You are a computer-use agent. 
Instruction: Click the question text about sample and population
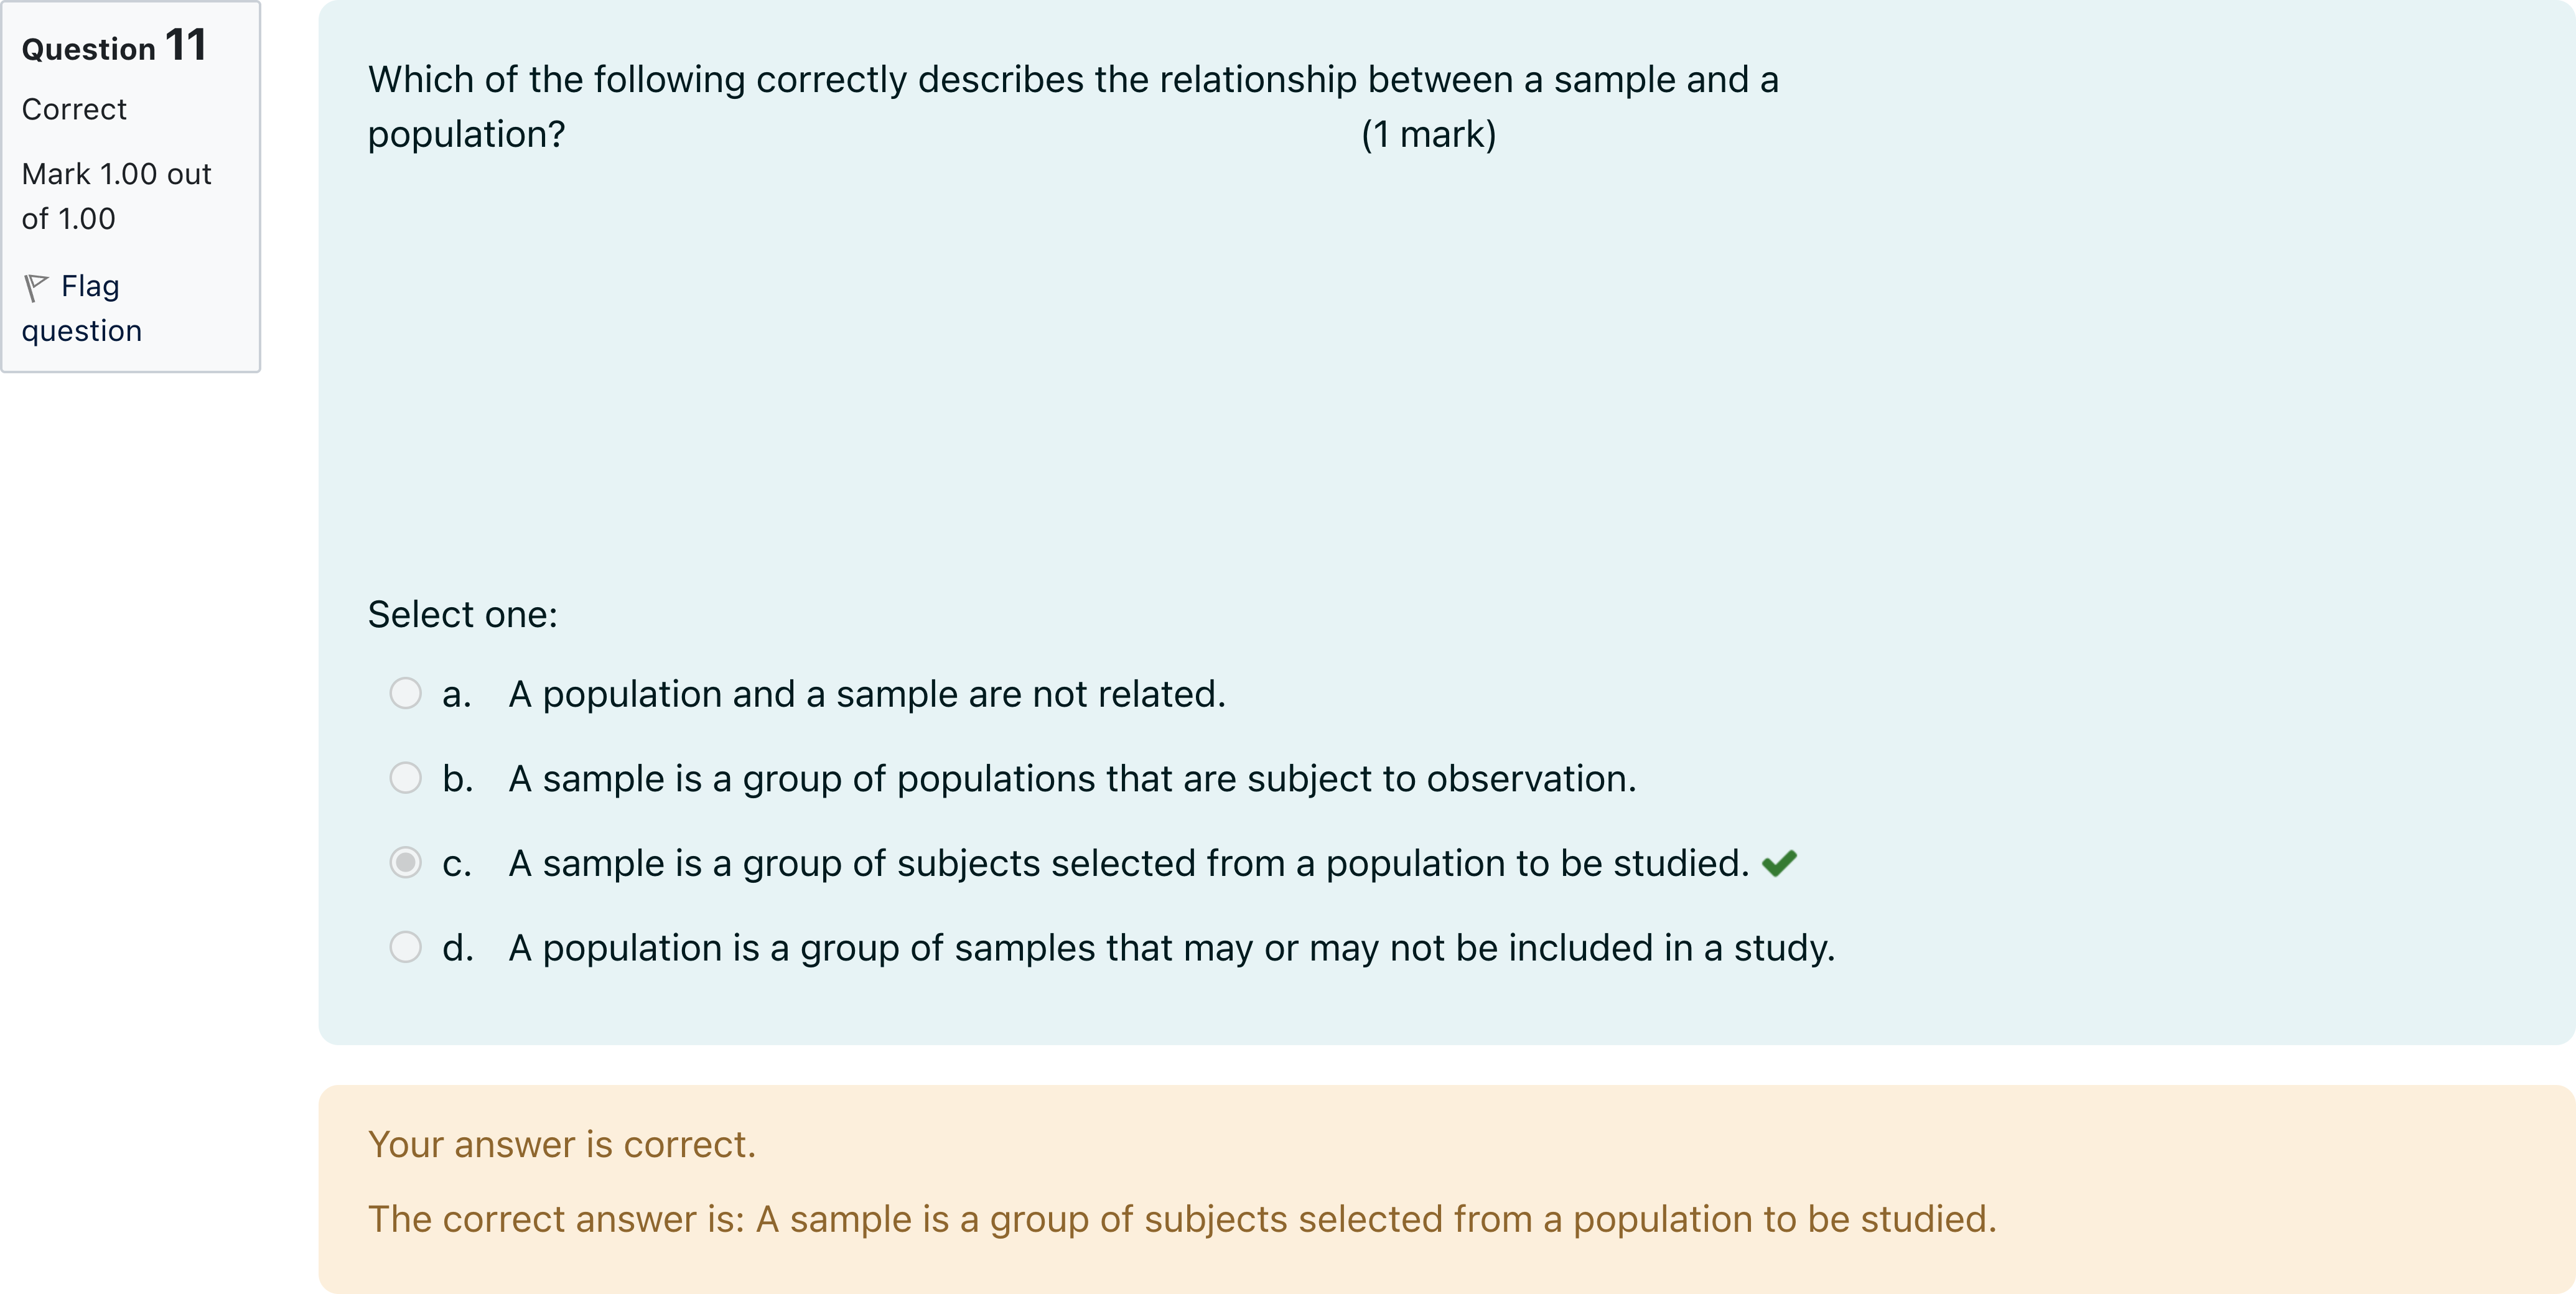pos(1072,80)
